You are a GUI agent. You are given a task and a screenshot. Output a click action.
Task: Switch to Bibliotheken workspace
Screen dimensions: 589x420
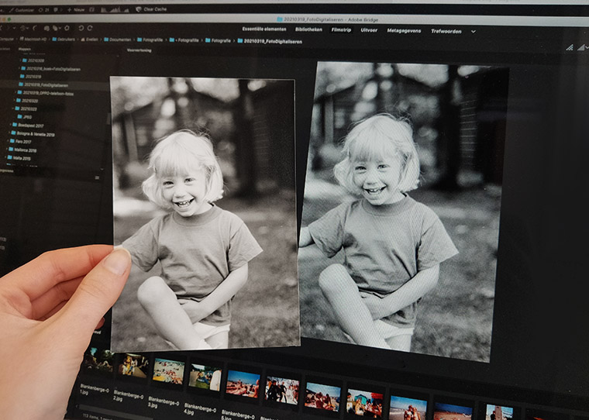pyautogui.click(x=308, y=29)
